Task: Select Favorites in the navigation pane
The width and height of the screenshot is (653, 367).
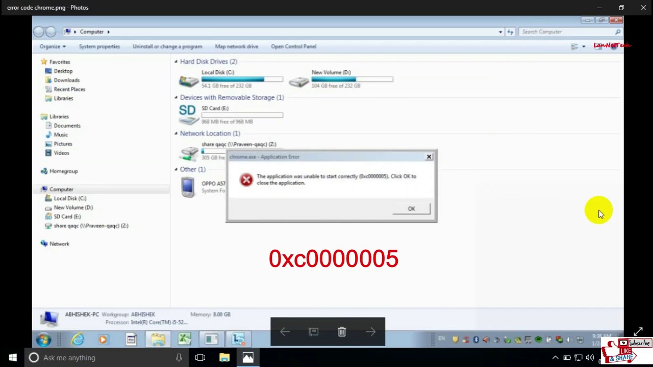Action: point(60,62)
